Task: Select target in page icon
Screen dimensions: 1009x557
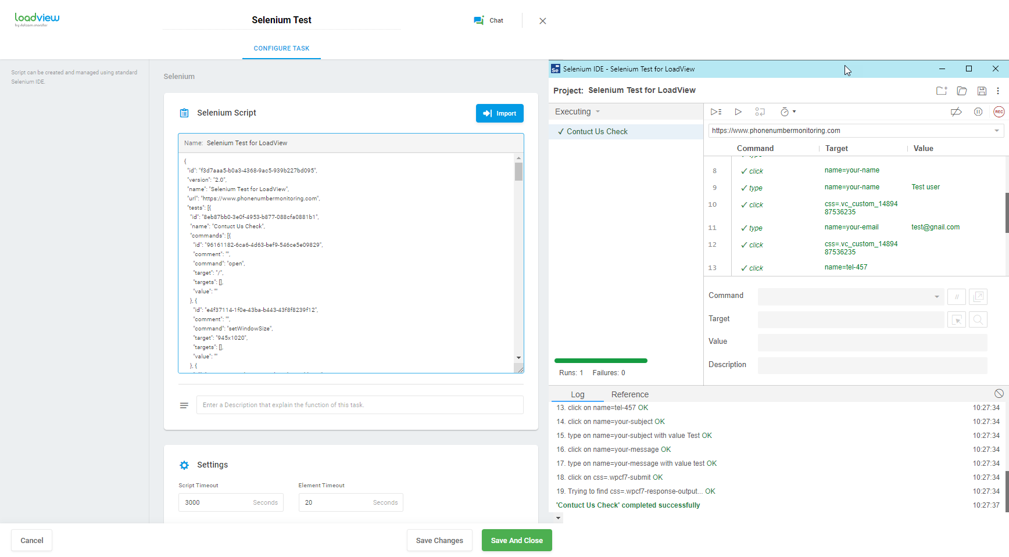Action: coord(957,319)
